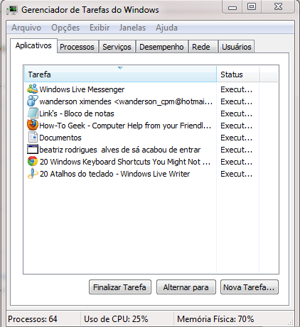
Task: Open the Opções menu
Action: pos(65,28)
